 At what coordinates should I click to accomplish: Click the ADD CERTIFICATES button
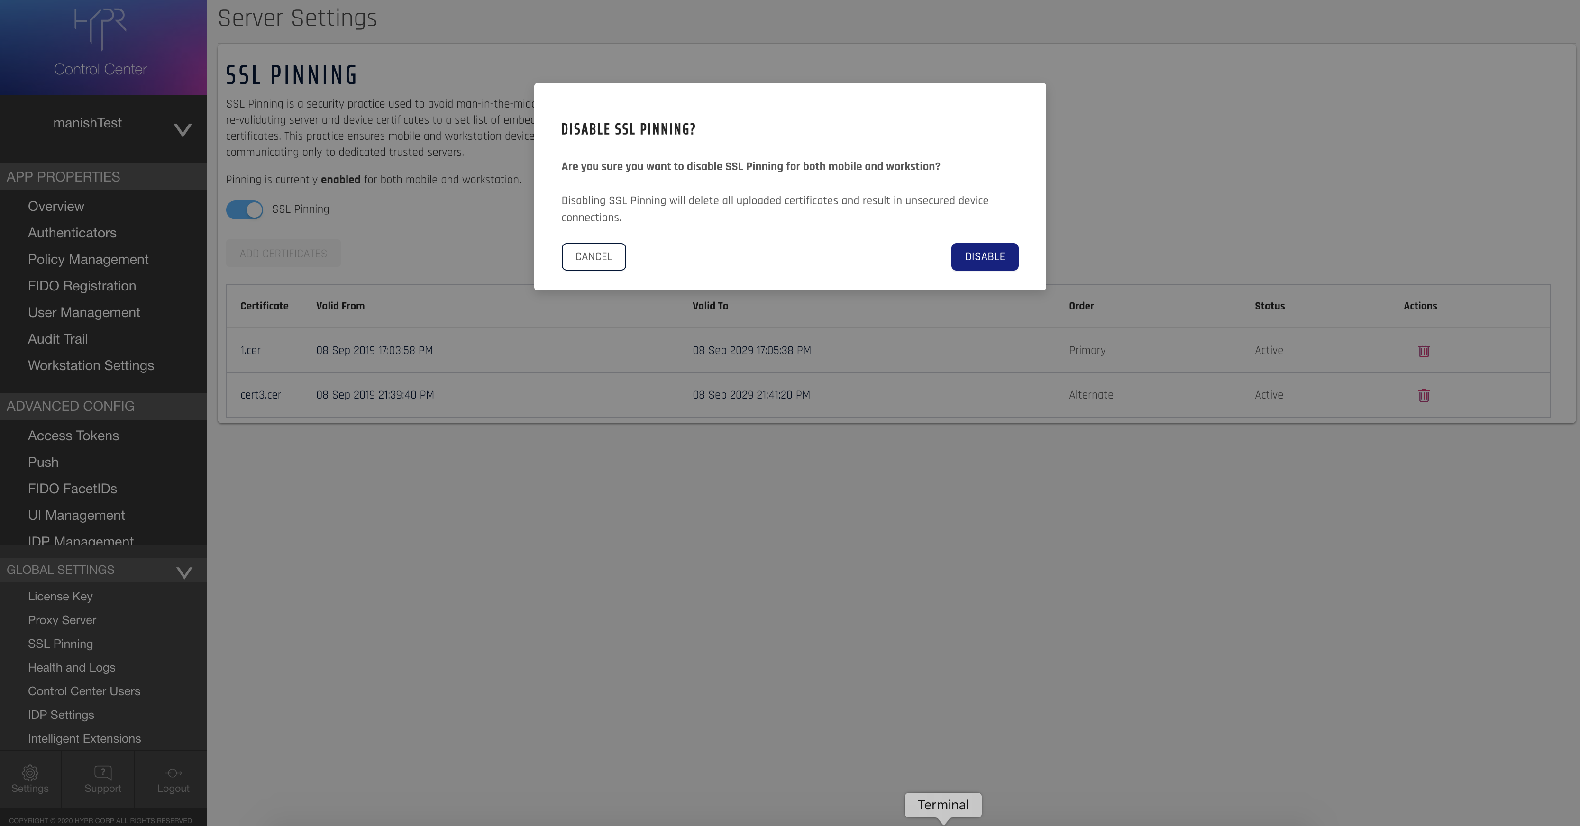pyautogui.click(x=283, y=254)
